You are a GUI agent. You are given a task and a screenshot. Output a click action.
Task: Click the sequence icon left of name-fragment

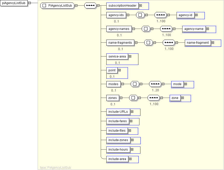coord(169,43)
